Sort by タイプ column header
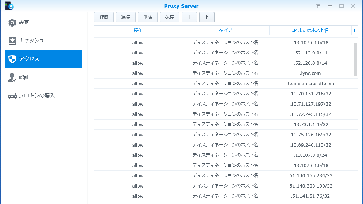This screenshot has width=363, height=204. pos(225,30)
